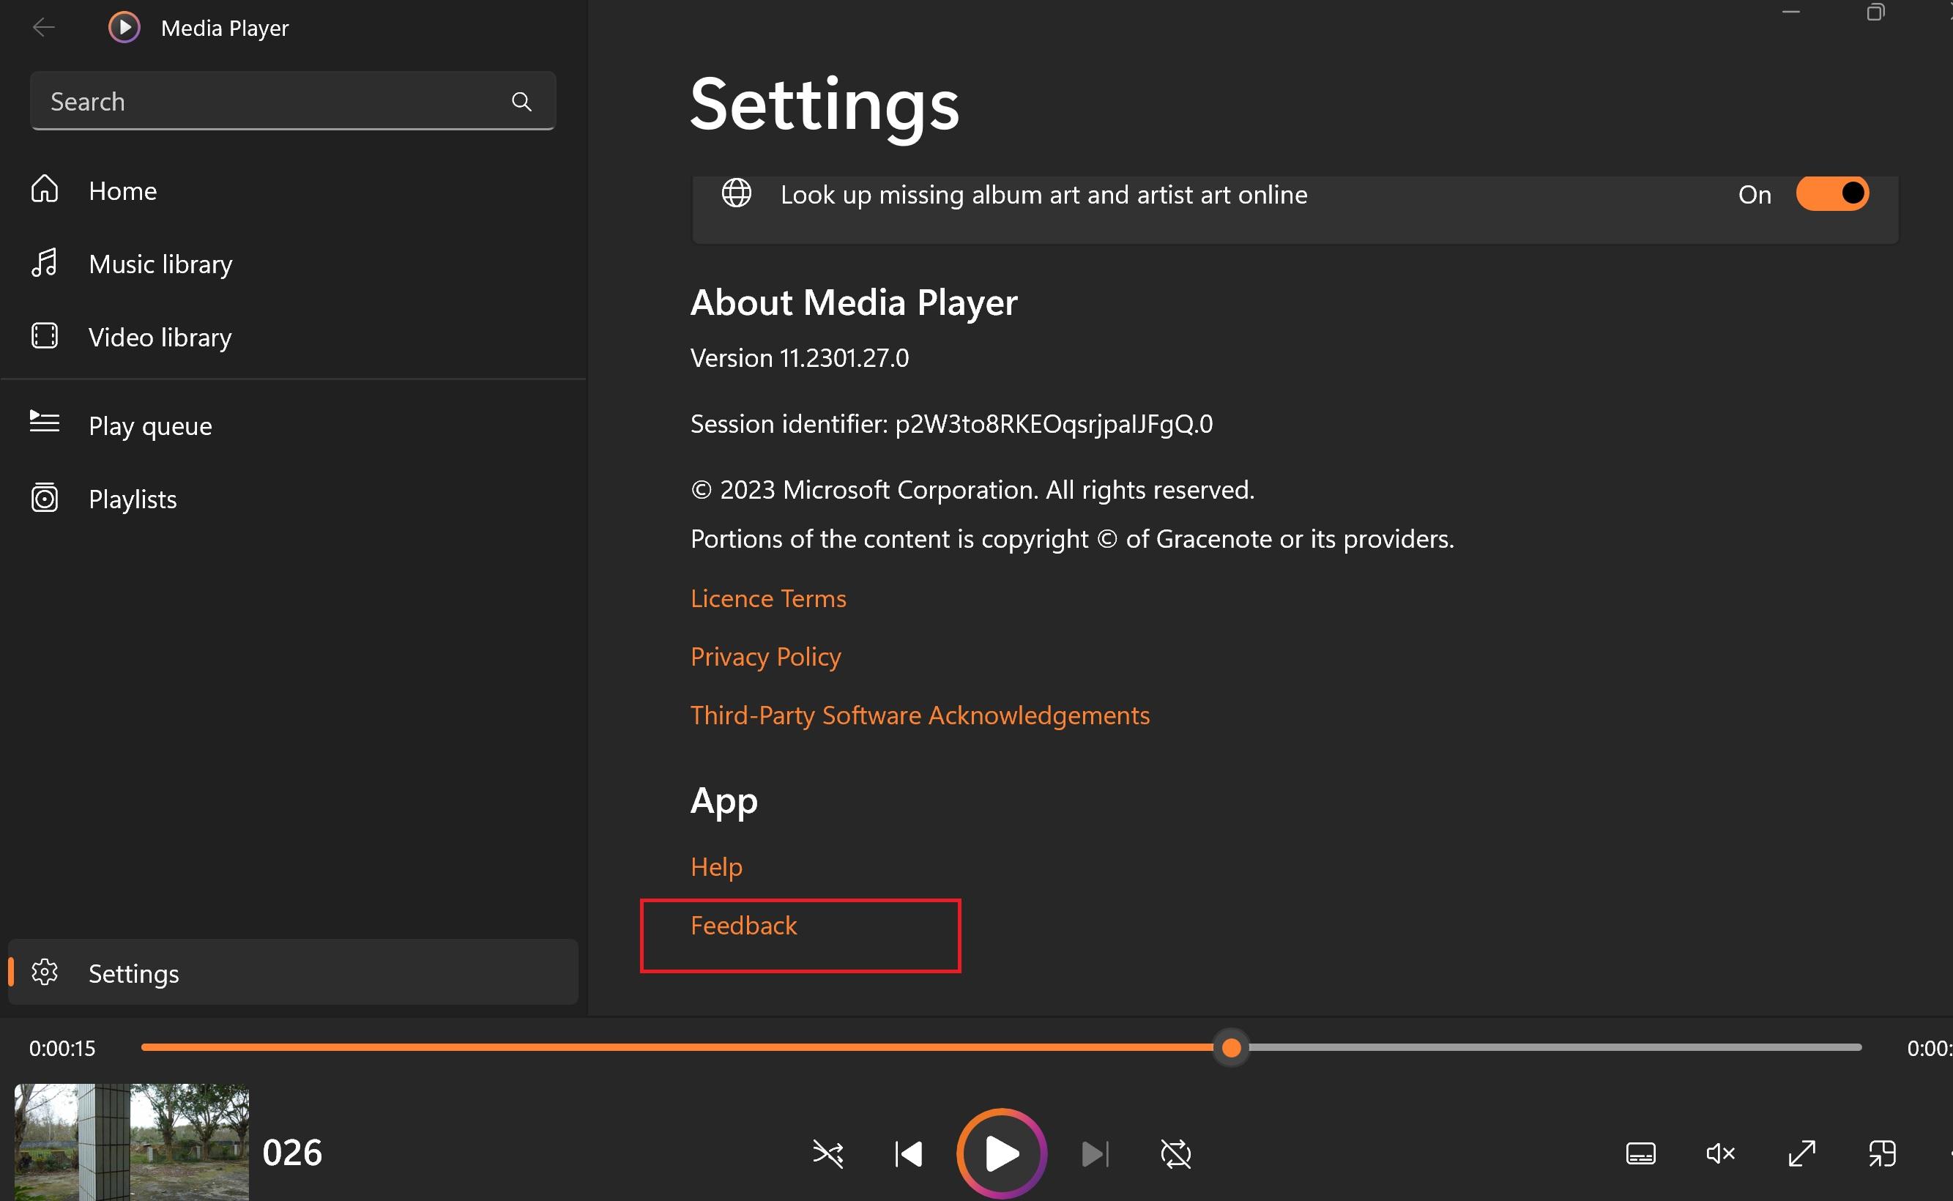Image resolution: width=1953 pixels, height=1201 pixels.
Task: Open Play queue panel
Action: click(x=151, y=425)
